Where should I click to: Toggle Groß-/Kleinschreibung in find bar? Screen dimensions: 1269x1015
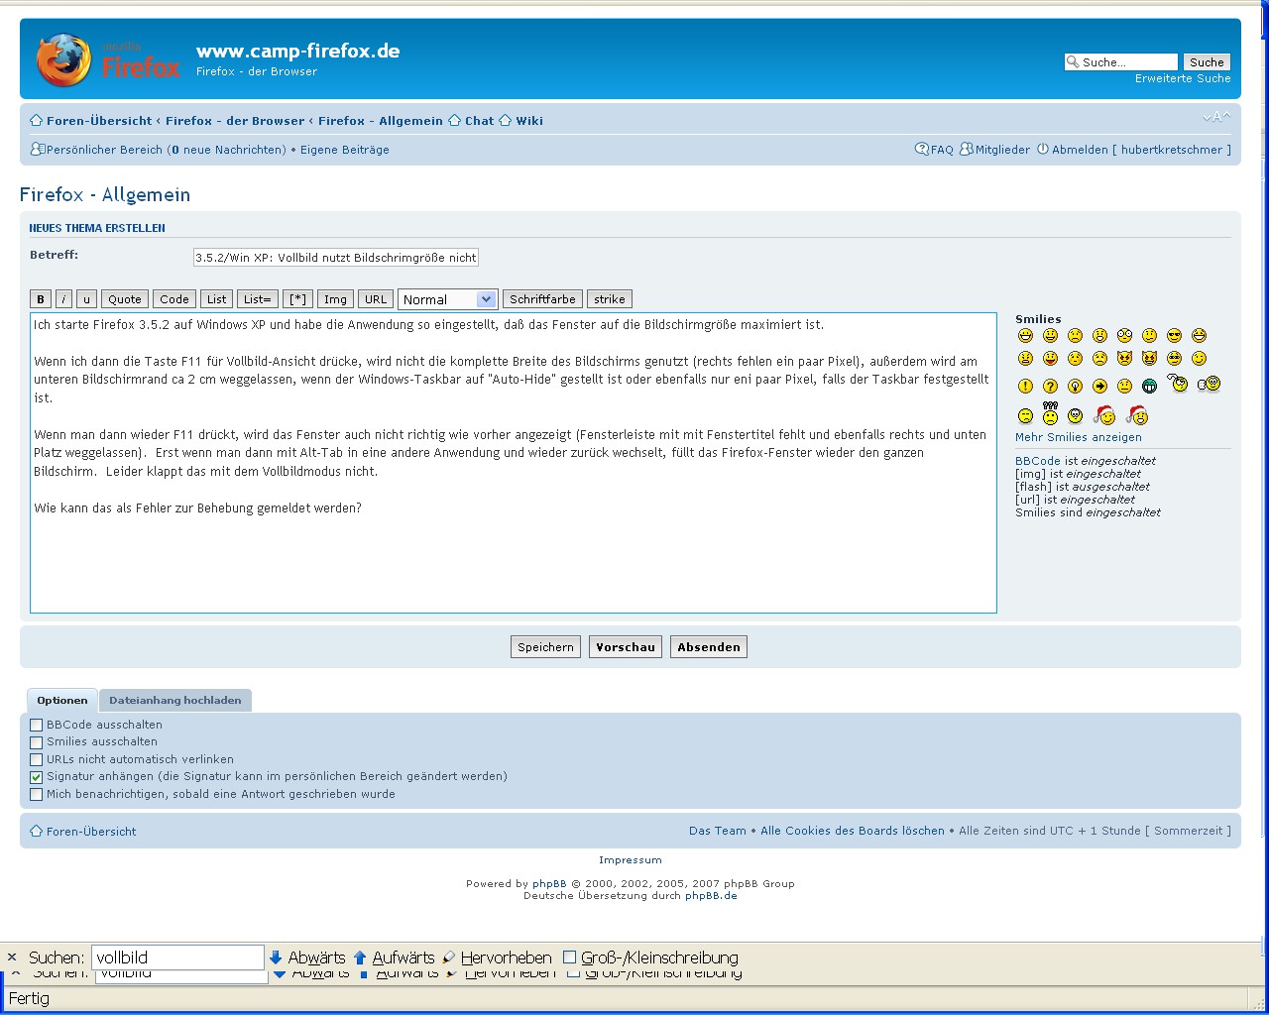569,958
